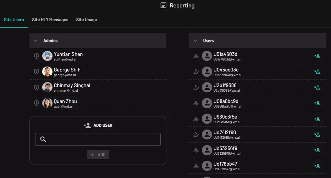Click Chinmay Singhal's profile photo
Image resolution: width=331 pixels, height=178 pixels.
[47, 87]
